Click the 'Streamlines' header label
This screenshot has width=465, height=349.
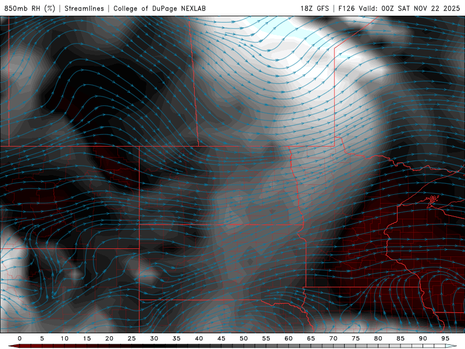tap(84, 8)
